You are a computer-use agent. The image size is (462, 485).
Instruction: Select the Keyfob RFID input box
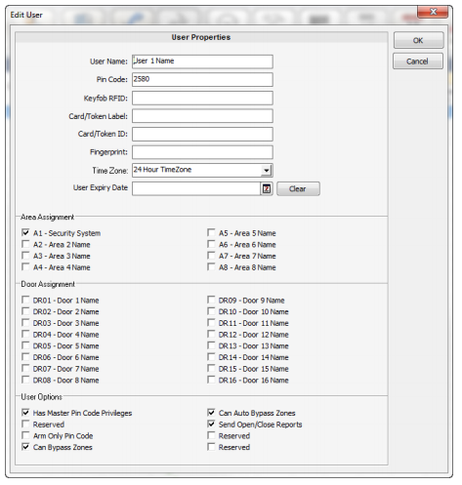tap(202, 98)
